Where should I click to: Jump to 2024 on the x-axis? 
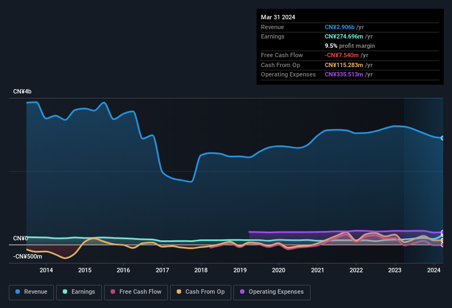(434, 270)
